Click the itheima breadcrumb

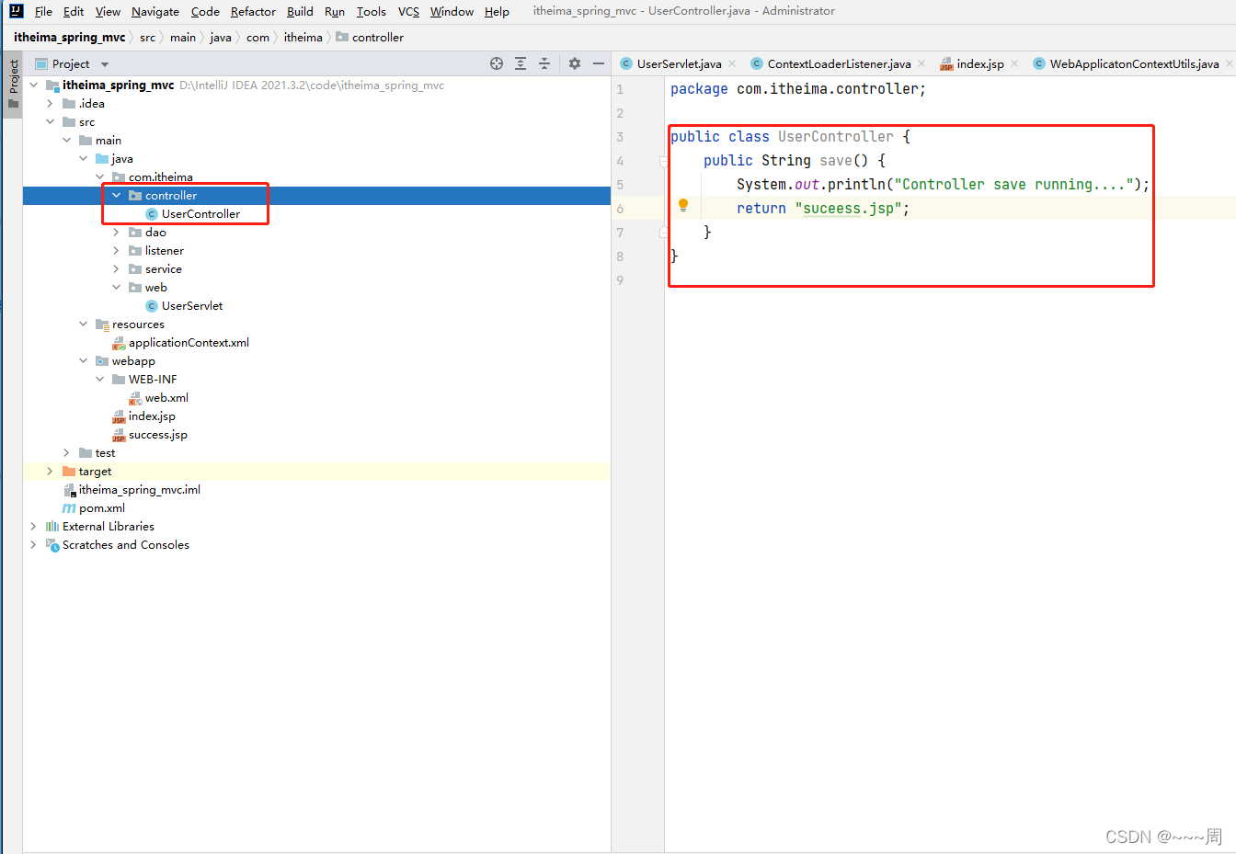pyautogui.click(x=303, y=38)
